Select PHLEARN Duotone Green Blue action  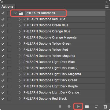[x=46, y=25]
